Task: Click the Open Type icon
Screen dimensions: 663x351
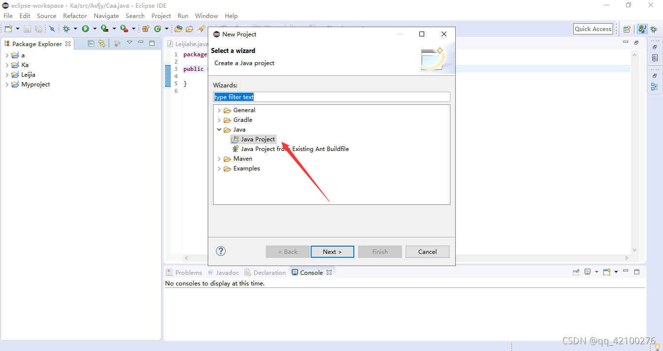Action: pyautogui.click(x=179, y=29)
